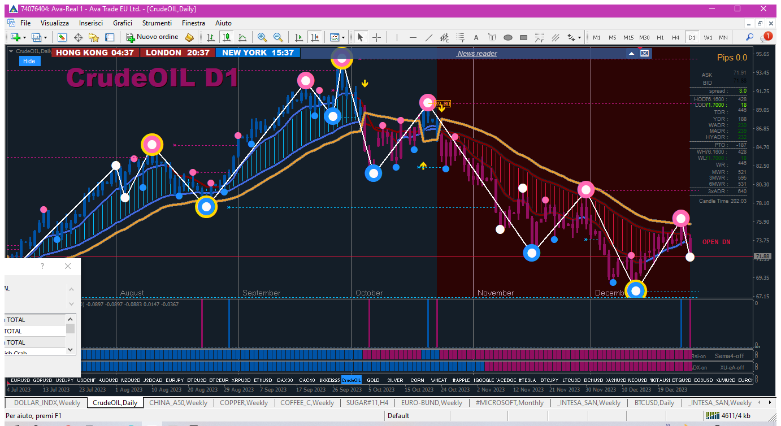Open the Market Watch window icon
Image resolution: width=781 pixels, height=426 pixels.
[62, 37]
